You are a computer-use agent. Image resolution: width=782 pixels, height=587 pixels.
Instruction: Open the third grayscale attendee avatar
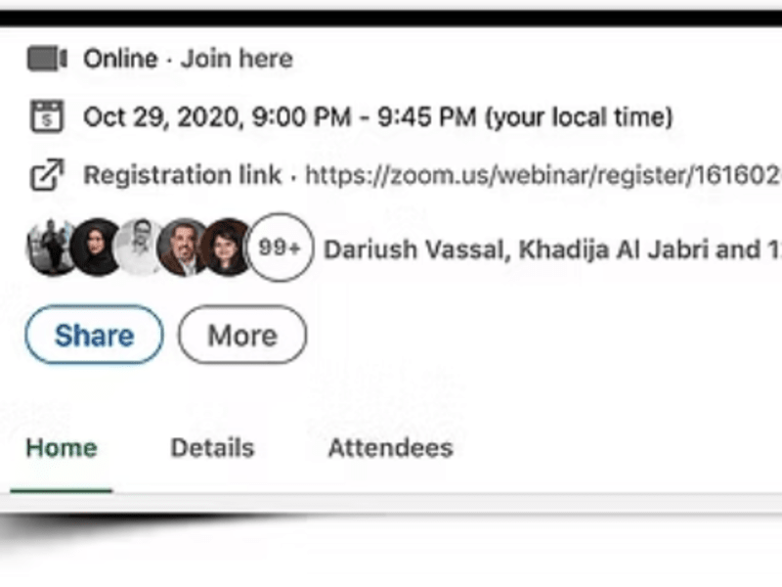tap(139, 248)
